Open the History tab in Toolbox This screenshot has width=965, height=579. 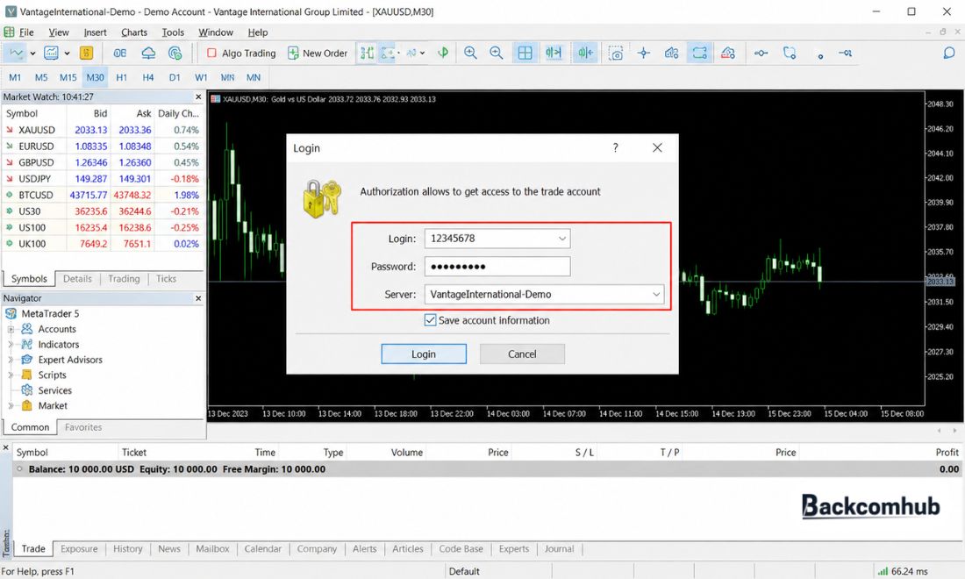point(127,549)
